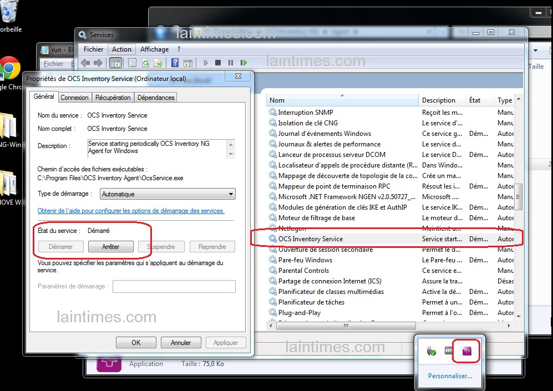Viewport: 553px width, 391px height.
Task: Click the Appliquer button
Action: 226,342
